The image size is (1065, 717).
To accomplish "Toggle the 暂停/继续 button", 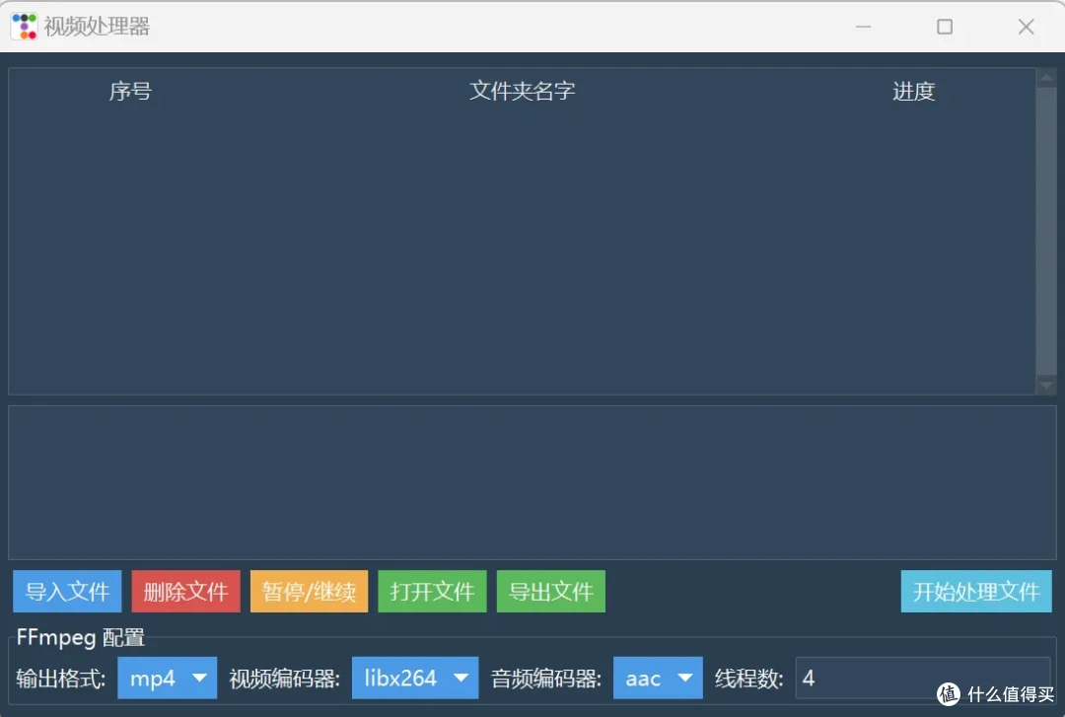I will click(309, 592).
